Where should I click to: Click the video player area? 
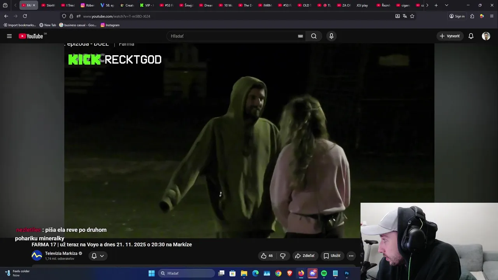point(249,140)
